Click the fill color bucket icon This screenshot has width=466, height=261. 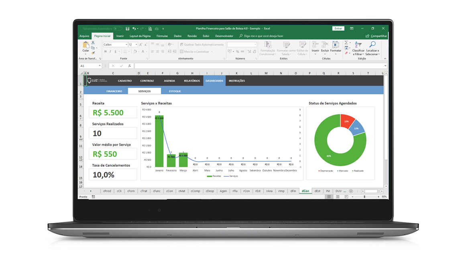135,52
